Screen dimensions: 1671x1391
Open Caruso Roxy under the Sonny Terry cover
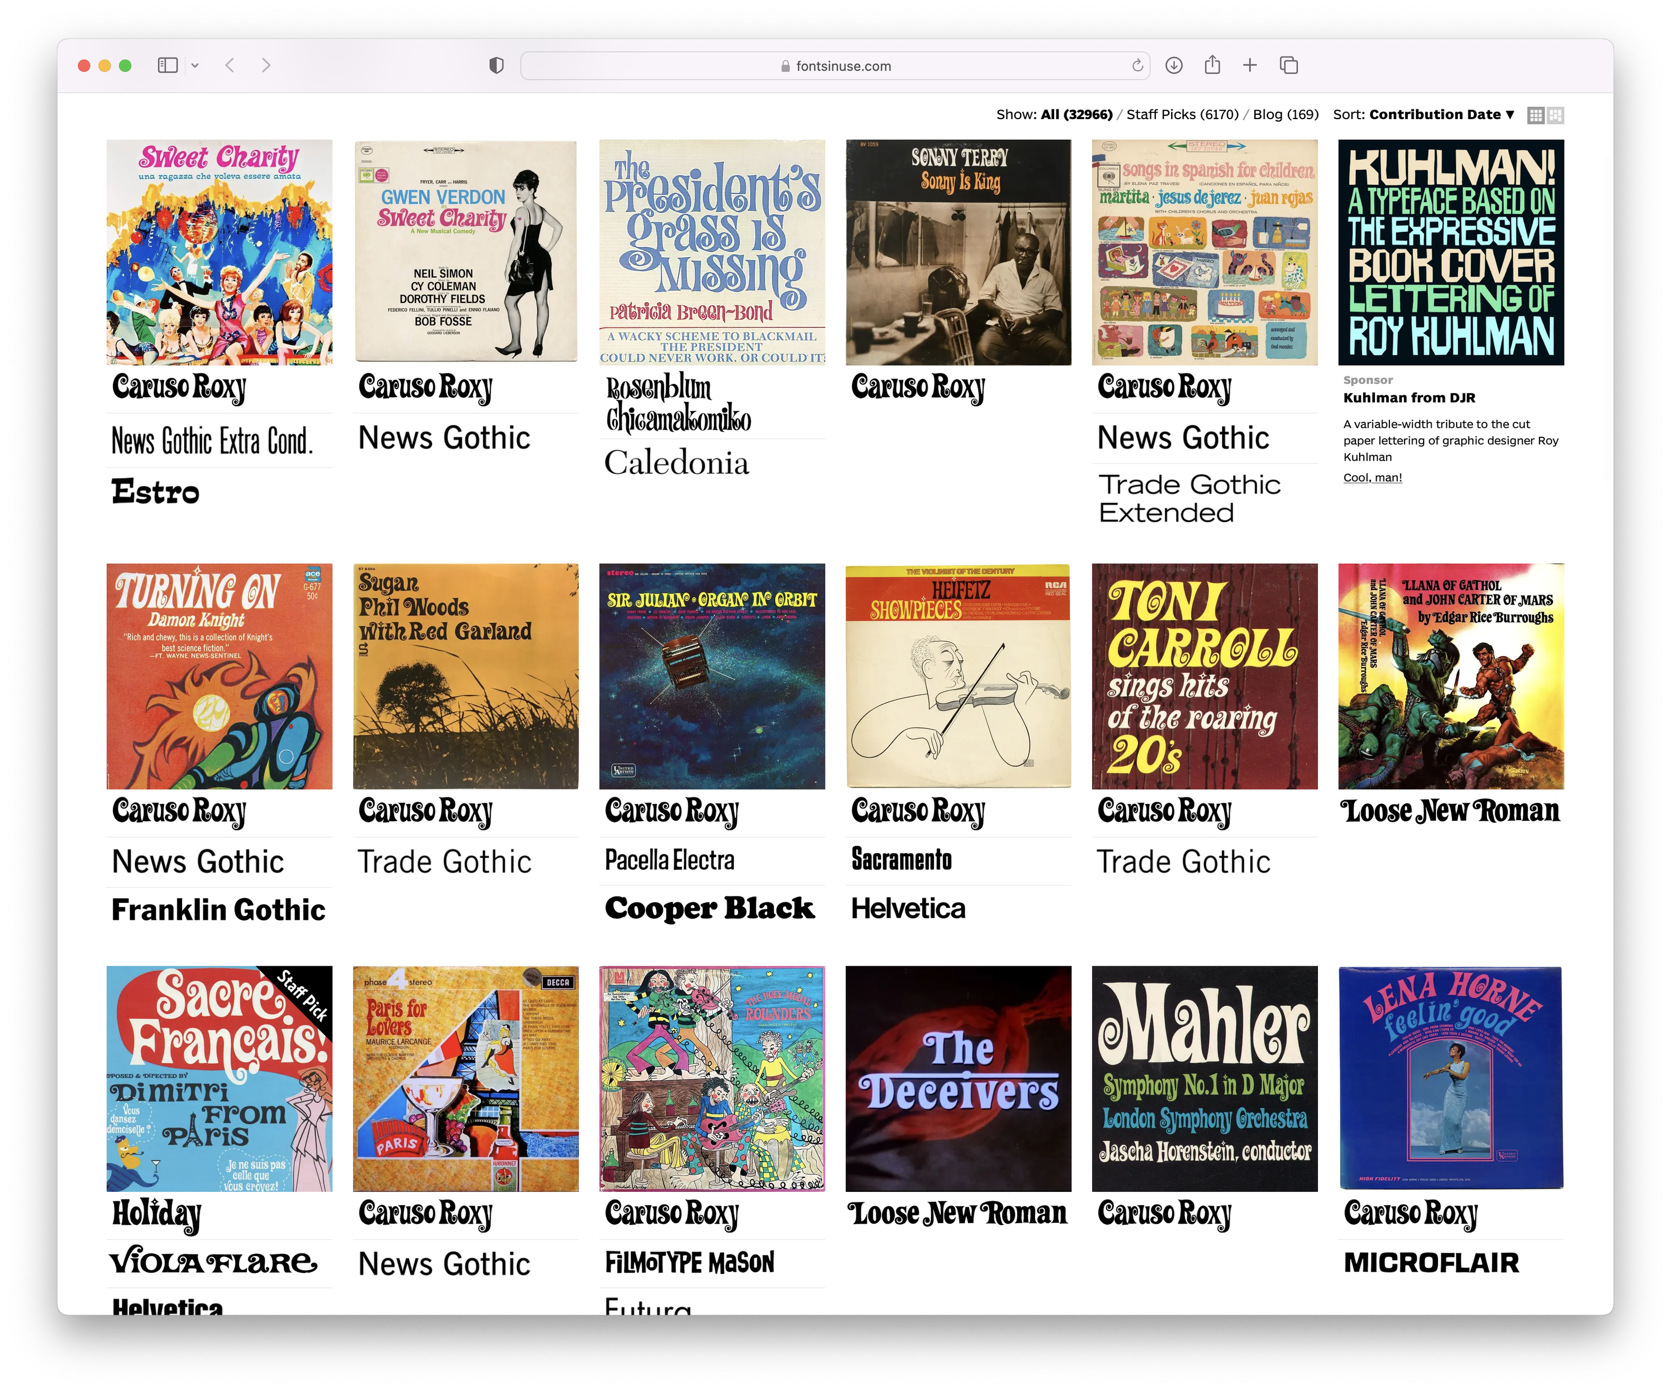pyautogui.click(x=918, y=388)
